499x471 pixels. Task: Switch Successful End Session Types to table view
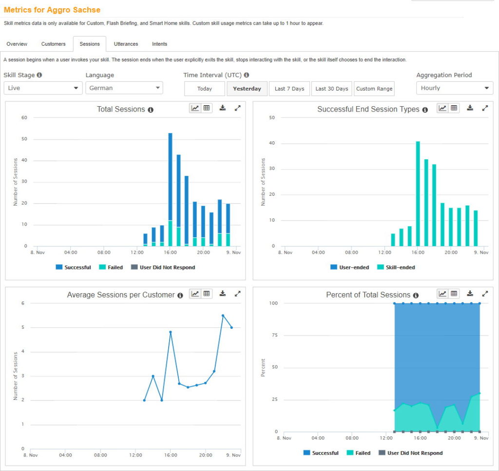click(x=454, y=108)
